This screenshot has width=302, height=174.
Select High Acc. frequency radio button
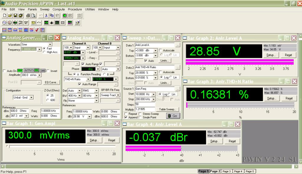[44, 52]
